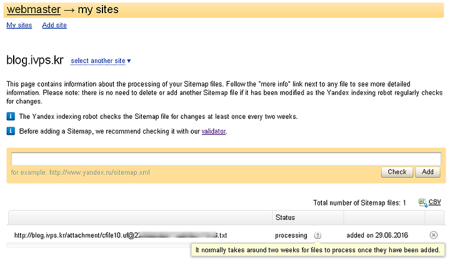Download sitemap list via CSV link
Image resolution: width=450 pixels, height=266 pixels.
coord(434,202)
